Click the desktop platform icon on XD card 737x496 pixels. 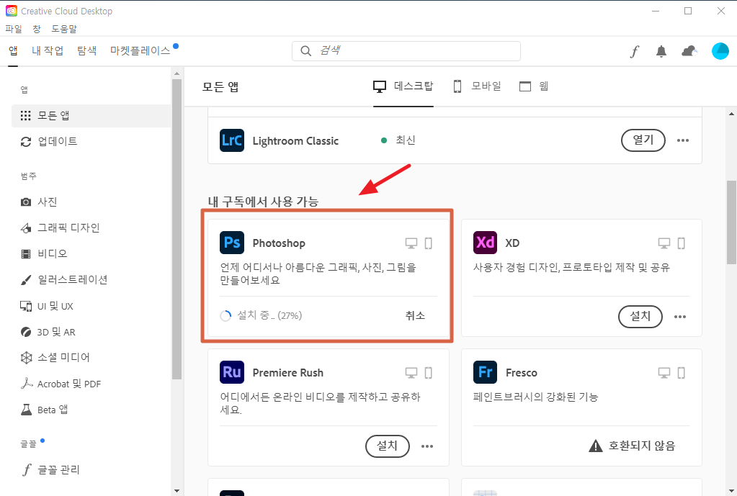(664, 243)
